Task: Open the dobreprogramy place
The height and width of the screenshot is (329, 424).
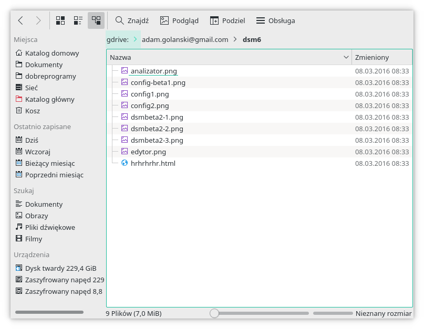Action: pyautogui.click(x=46, y=77)
